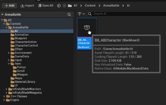Click the search icon in ArenaBattle panel header
Viewport: 166px width, 105px height.
point(69,15)
